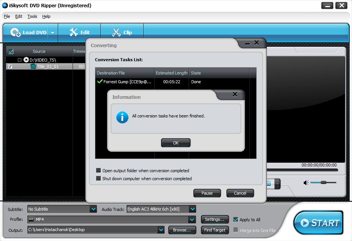Close the iSkysoft DVD Ripper window
The image size is (352, 241).
(x=341, y=6)
